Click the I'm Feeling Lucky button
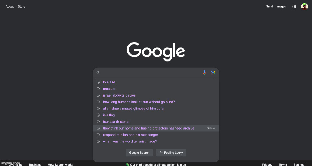This screenshot has width=312, height=166. (x=171, y=153)
